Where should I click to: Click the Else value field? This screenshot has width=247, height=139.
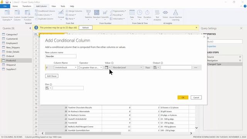click(68, 88)
